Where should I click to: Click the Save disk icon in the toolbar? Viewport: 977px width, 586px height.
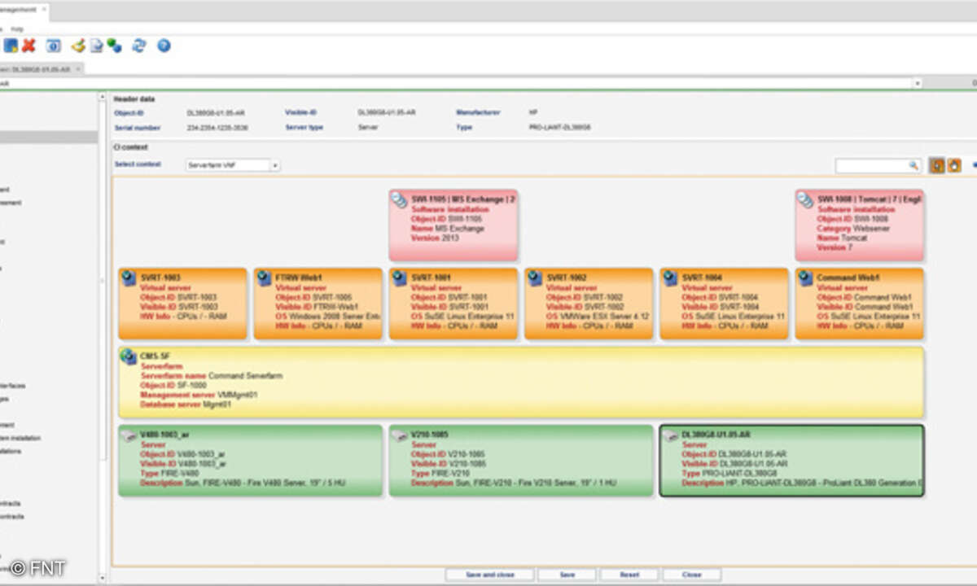(11, 46)
